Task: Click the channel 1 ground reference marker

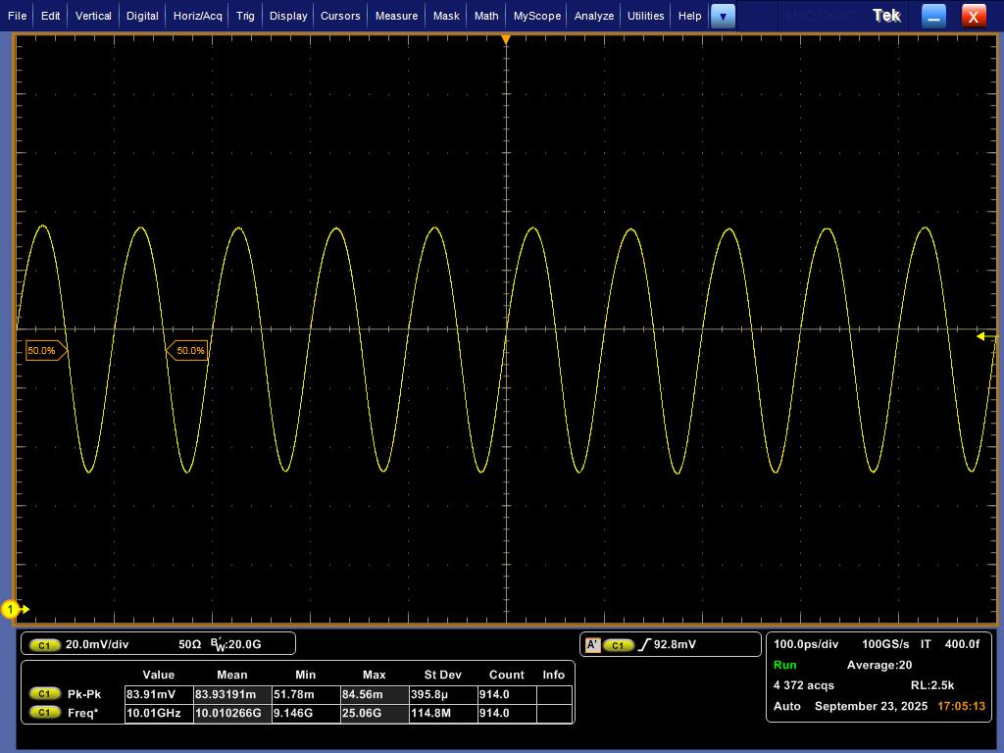Action: click(x=12, y=609)
